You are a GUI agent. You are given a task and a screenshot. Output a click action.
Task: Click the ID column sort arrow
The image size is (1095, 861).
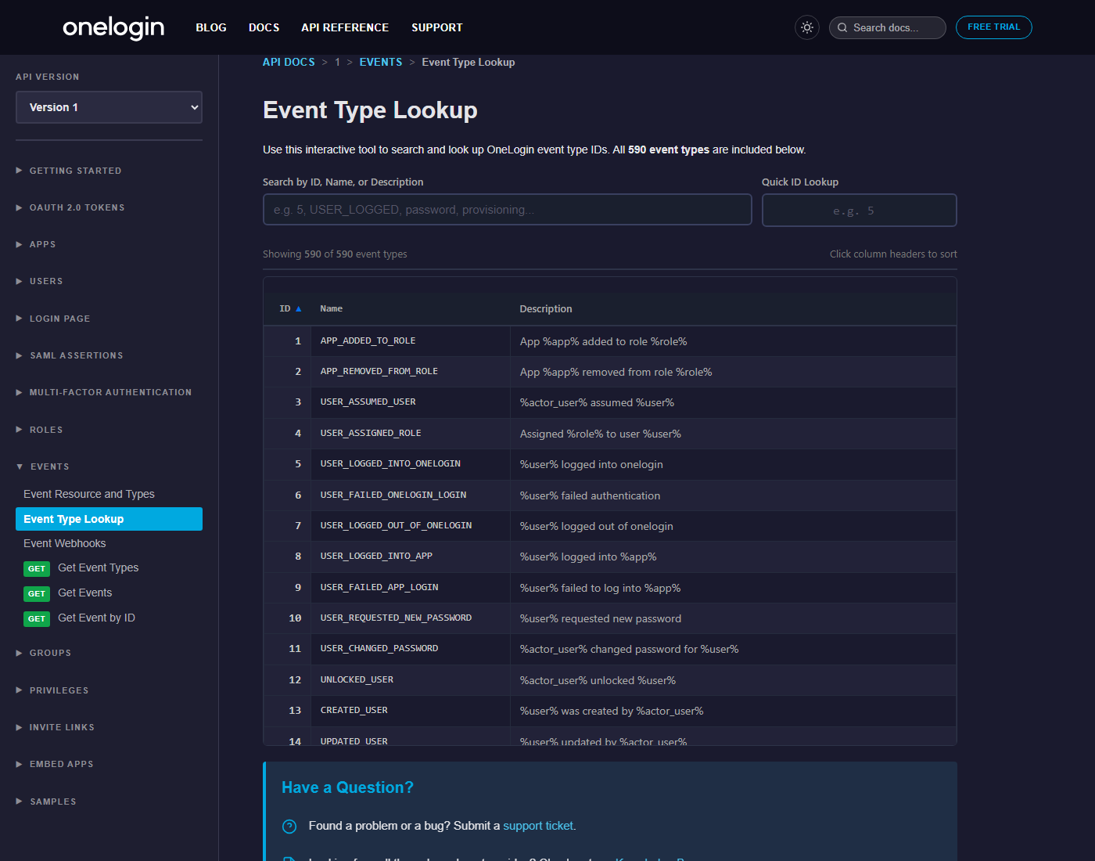point(298,309)
